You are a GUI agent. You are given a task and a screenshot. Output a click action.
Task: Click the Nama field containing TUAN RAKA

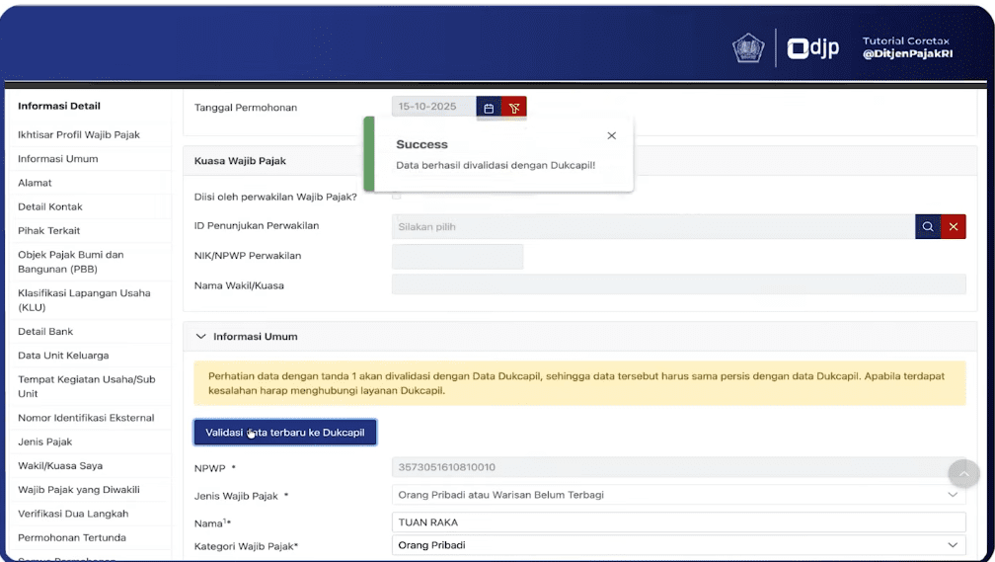(678, 522)
